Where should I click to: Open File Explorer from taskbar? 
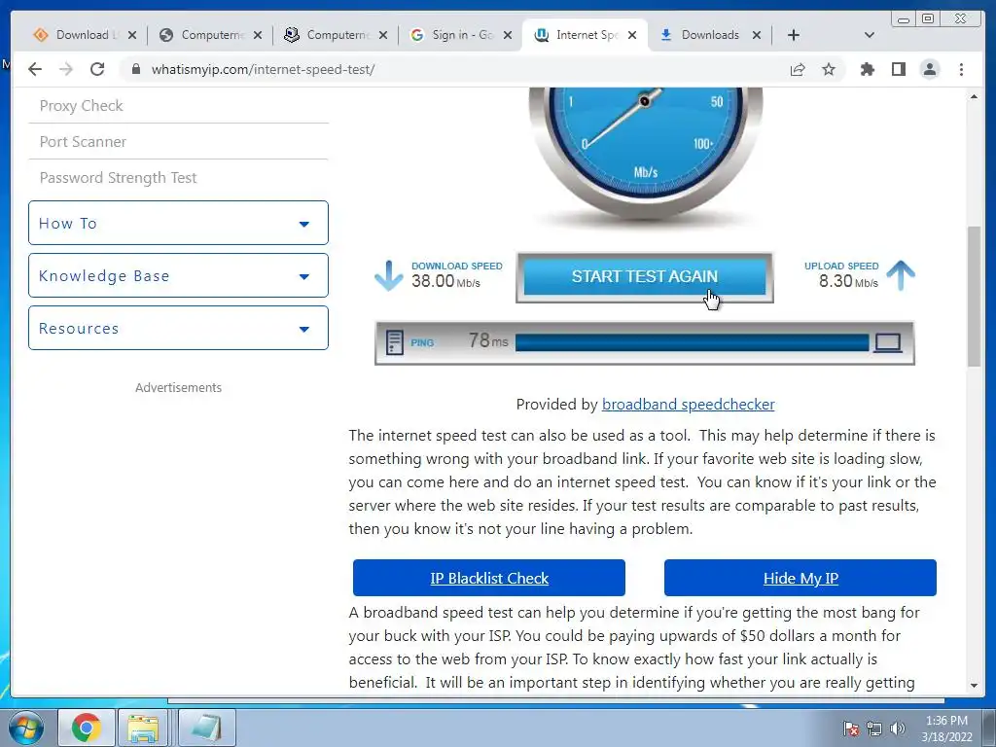(x=144, y=728)
